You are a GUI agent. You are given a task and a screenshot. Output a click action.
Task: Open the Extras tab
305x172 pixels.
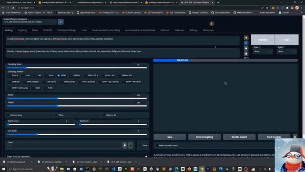click(35, 30)
